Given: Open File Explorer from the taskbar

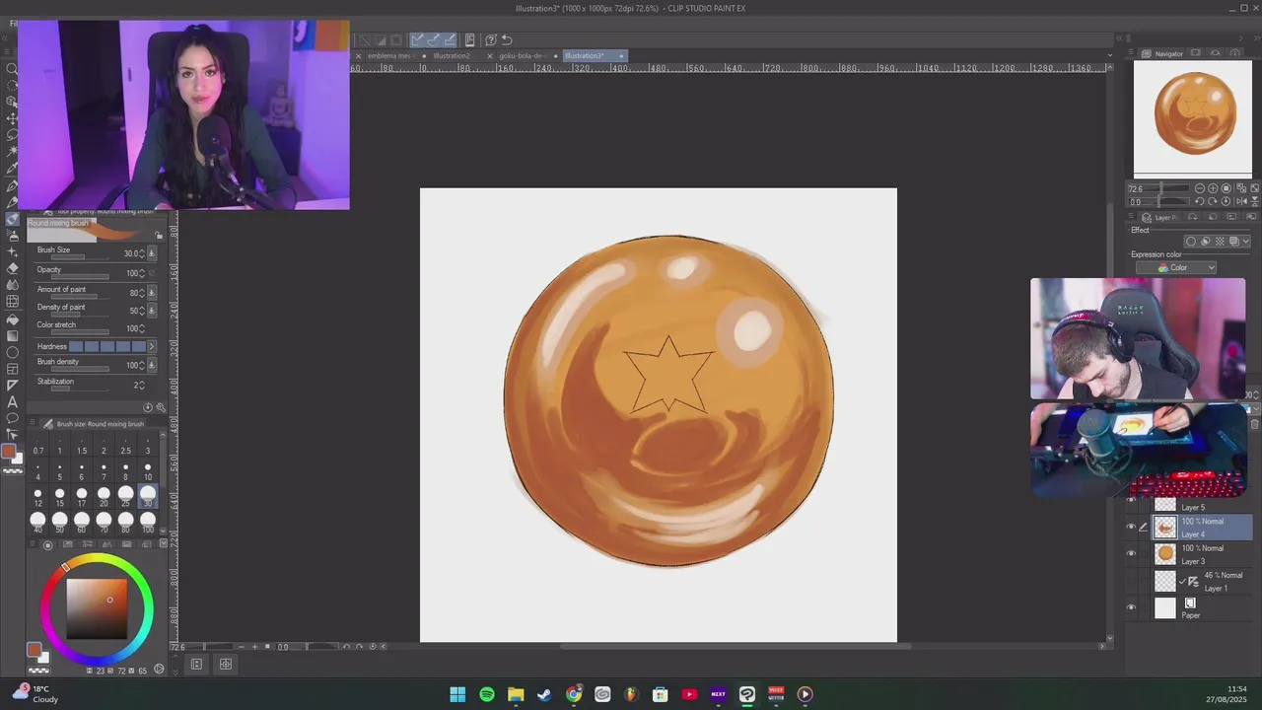Looking at the screenshot, I should pos(516,694).
